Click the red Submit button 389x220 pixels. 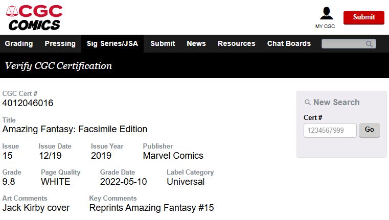coord(363,17)
